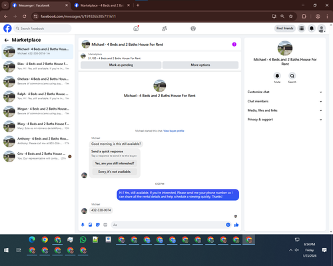Send quick reply Yes, are you still interested?
The image size is (333, 266).
[x=115, y=164]
